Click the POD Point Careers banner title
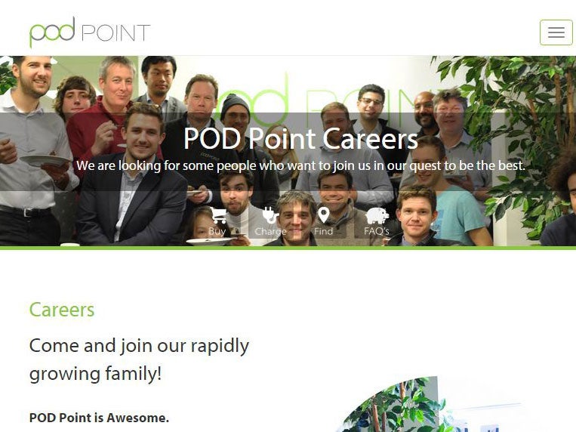 click(x=300, y=139)
